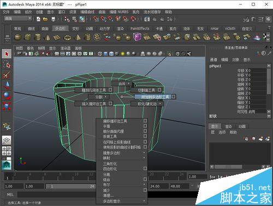Click the New Scene icon

click(38, 19)
